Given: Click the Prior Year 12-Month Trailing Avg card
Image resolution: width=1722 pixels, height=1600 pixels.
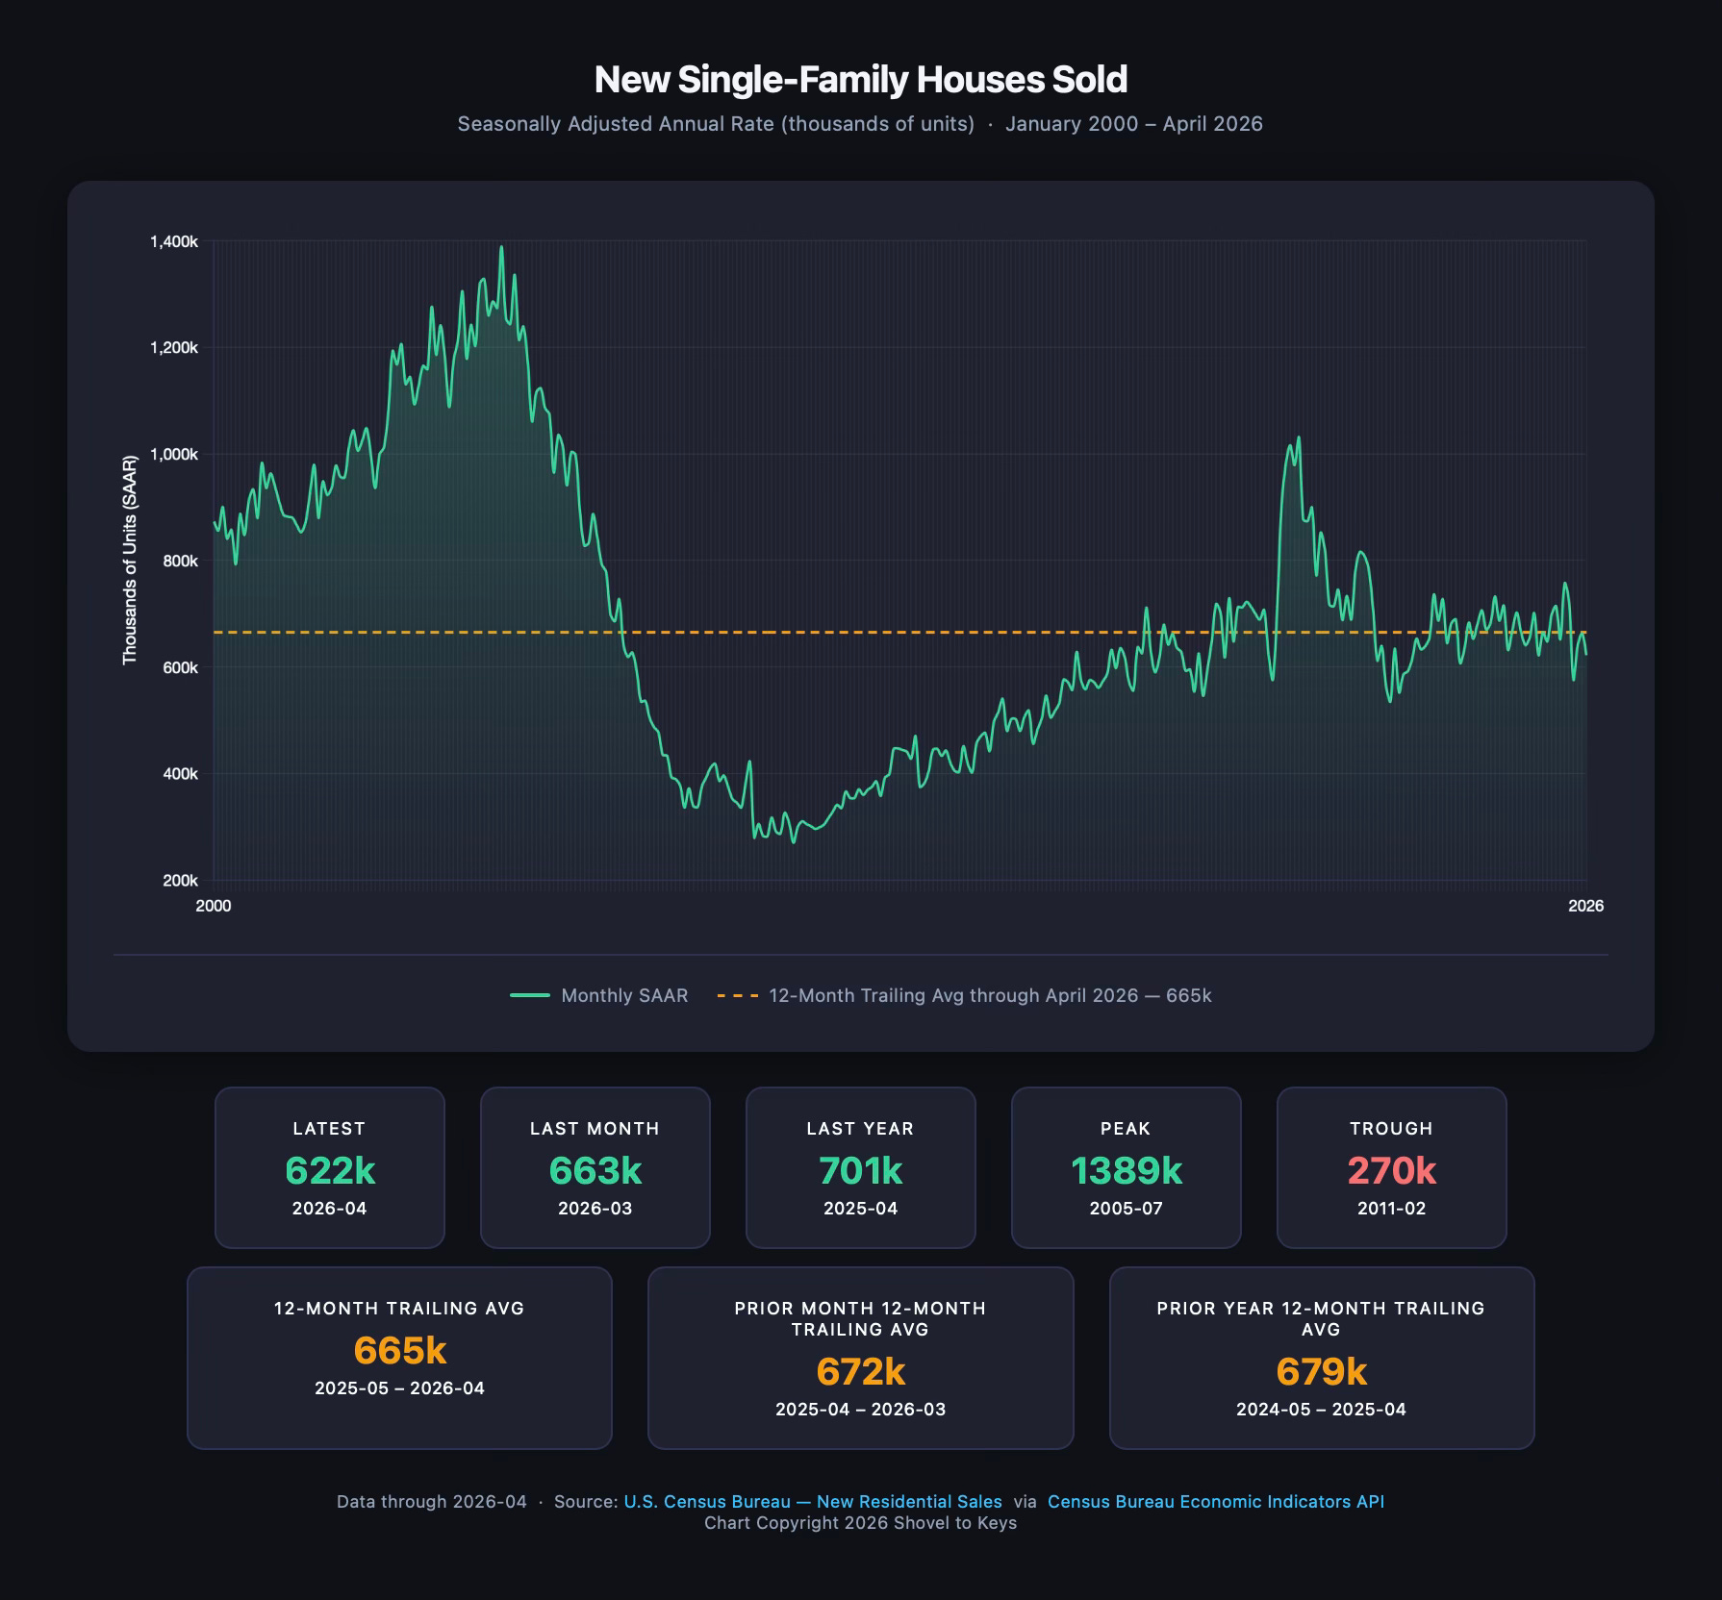Looking at the screenshot, I should click(1322, 1358).
